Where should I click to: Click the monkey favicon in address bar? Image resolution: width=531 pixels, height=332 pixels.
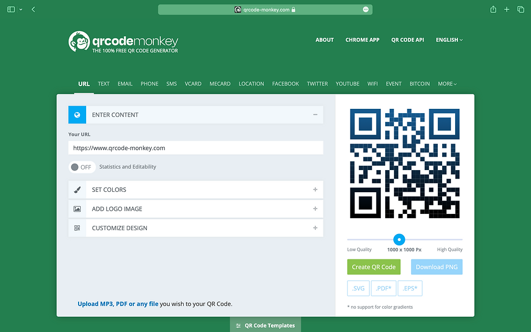[238, 9]
